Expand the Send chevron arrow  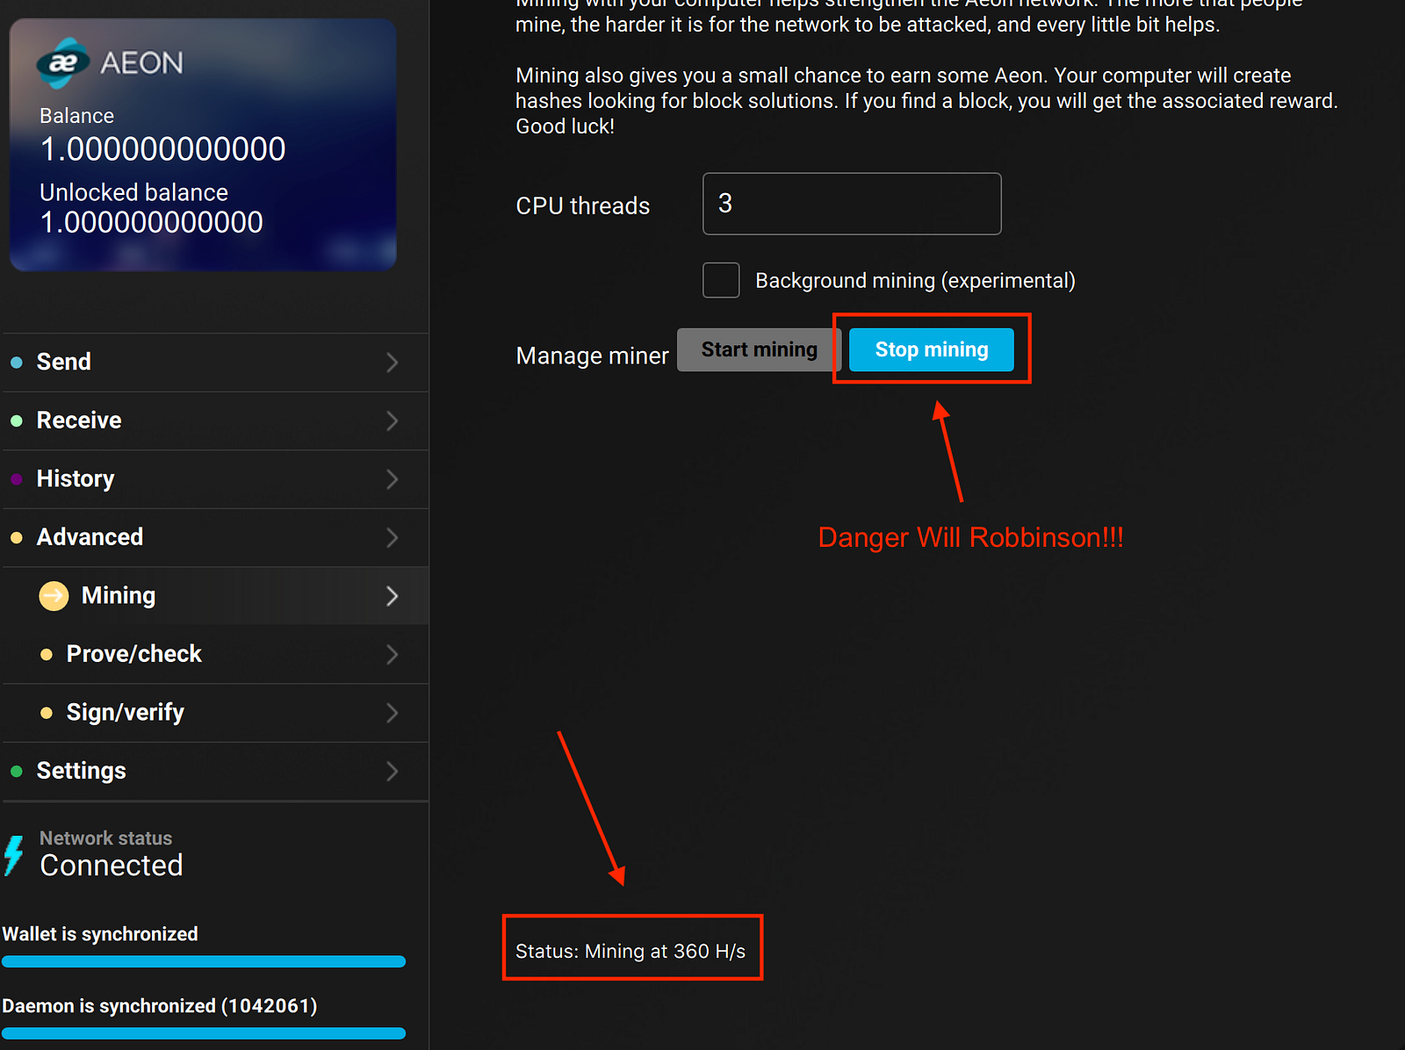pos(393,363)
